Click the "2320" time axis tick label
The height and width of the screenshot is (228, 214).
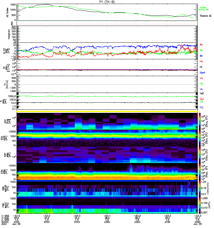point(137,222)
